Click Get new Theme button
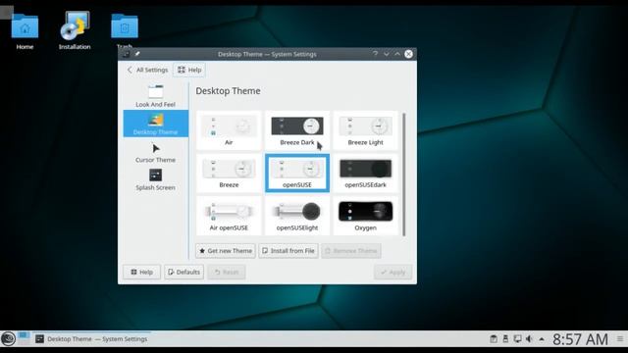This screenshot has height=353, width=628. coord(226,251)
